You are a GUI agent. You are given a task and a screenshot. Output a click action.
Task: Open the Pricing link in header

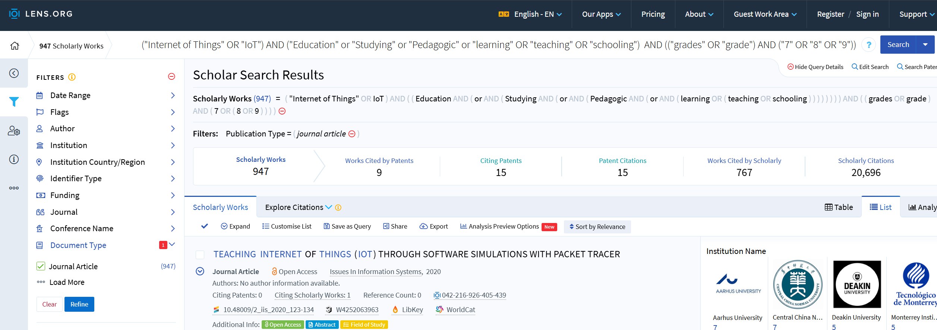pos(653,14)
